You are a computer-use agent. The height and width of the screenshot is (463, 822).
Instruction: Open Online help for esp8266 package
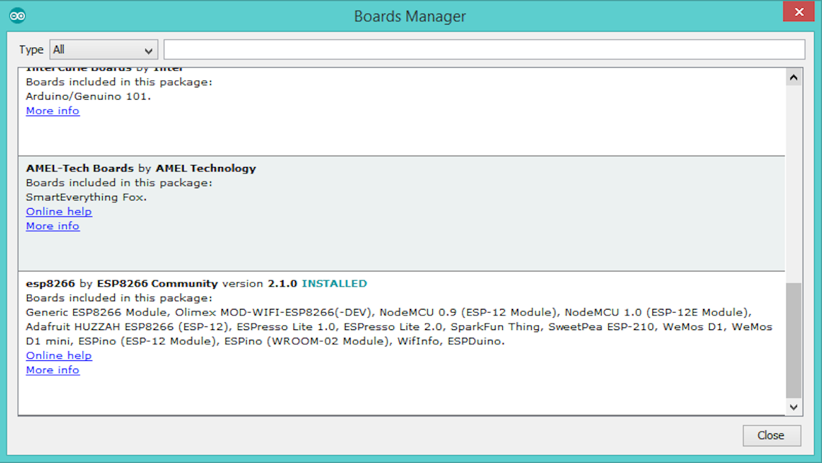[x=59, y=356]
